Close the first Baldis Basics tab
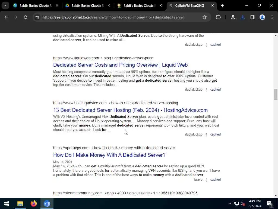 point(57,6)
